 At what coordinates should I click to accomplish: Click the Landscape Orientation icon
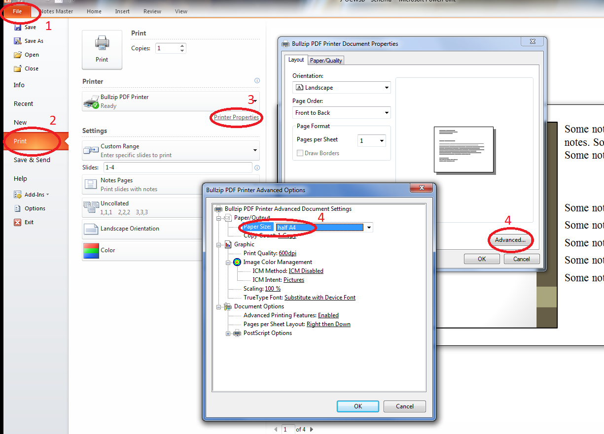[91, 229]
